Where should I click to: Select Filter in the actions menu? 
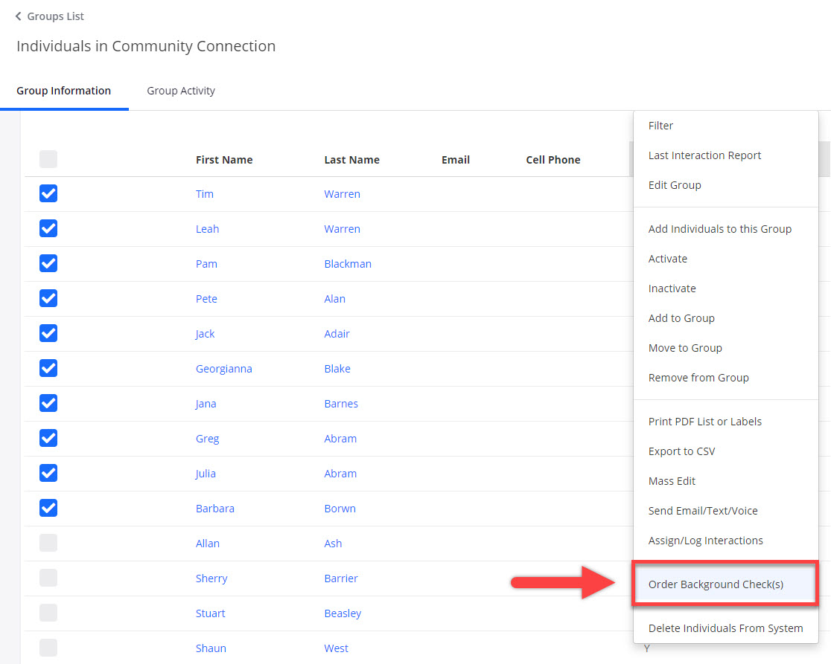click(660, 126)
